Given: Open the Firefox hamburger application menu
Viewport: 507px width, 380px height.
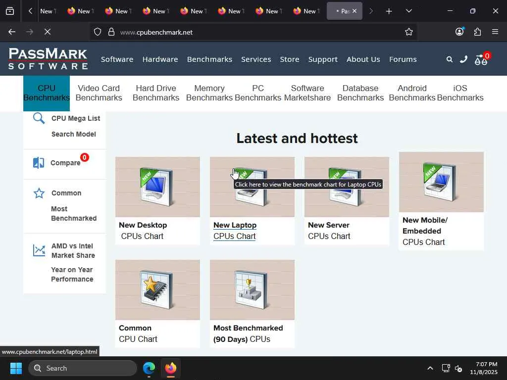Looking at the screenshot, I should pyautogui.click(x=495, y=32).
